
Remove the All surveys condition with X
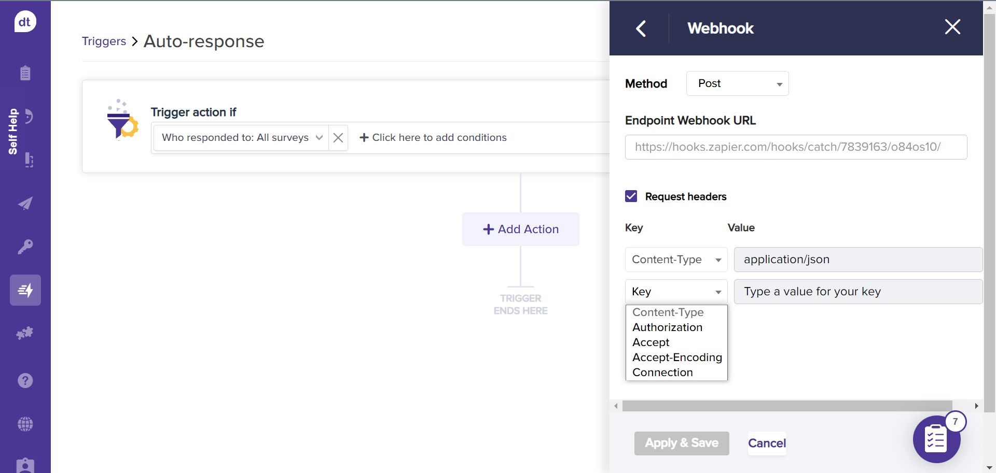[338, 138]
